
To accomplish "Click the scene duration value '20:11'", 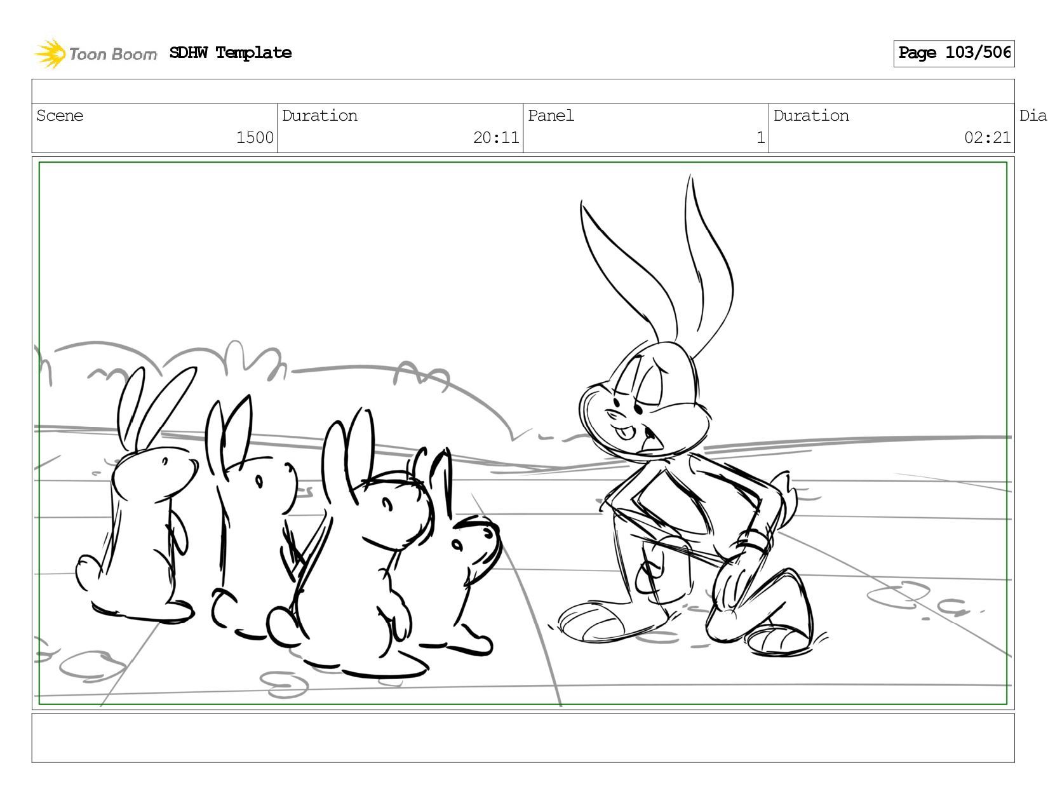I will pyautogui.click(x=496, y=138).
